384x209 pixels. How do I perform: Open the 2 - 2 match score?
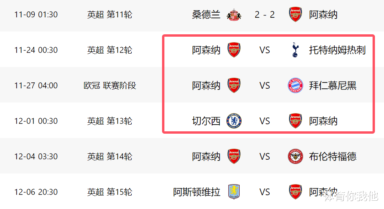[x=265, y=15]
